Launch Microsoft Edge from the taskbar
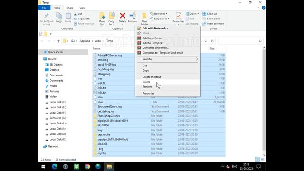The image size is (304, 171). (55, 167)
